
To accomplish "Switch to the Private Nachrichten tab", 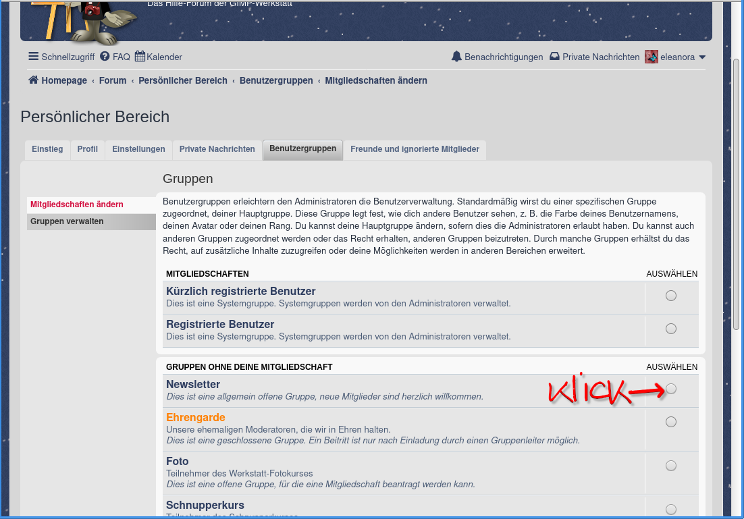I will (217, 149).
